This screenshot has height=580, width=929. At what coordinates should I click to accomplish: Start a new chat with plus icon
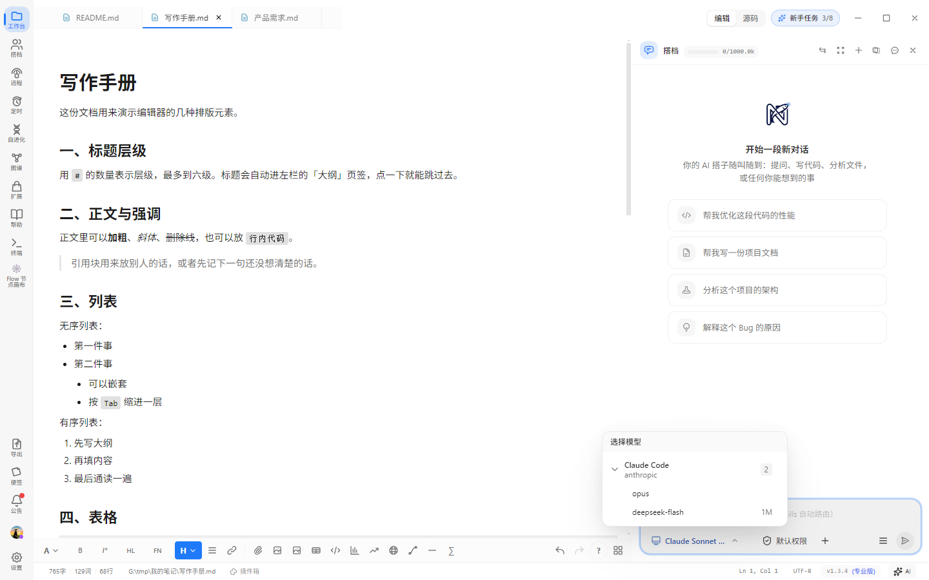point(859,50)
